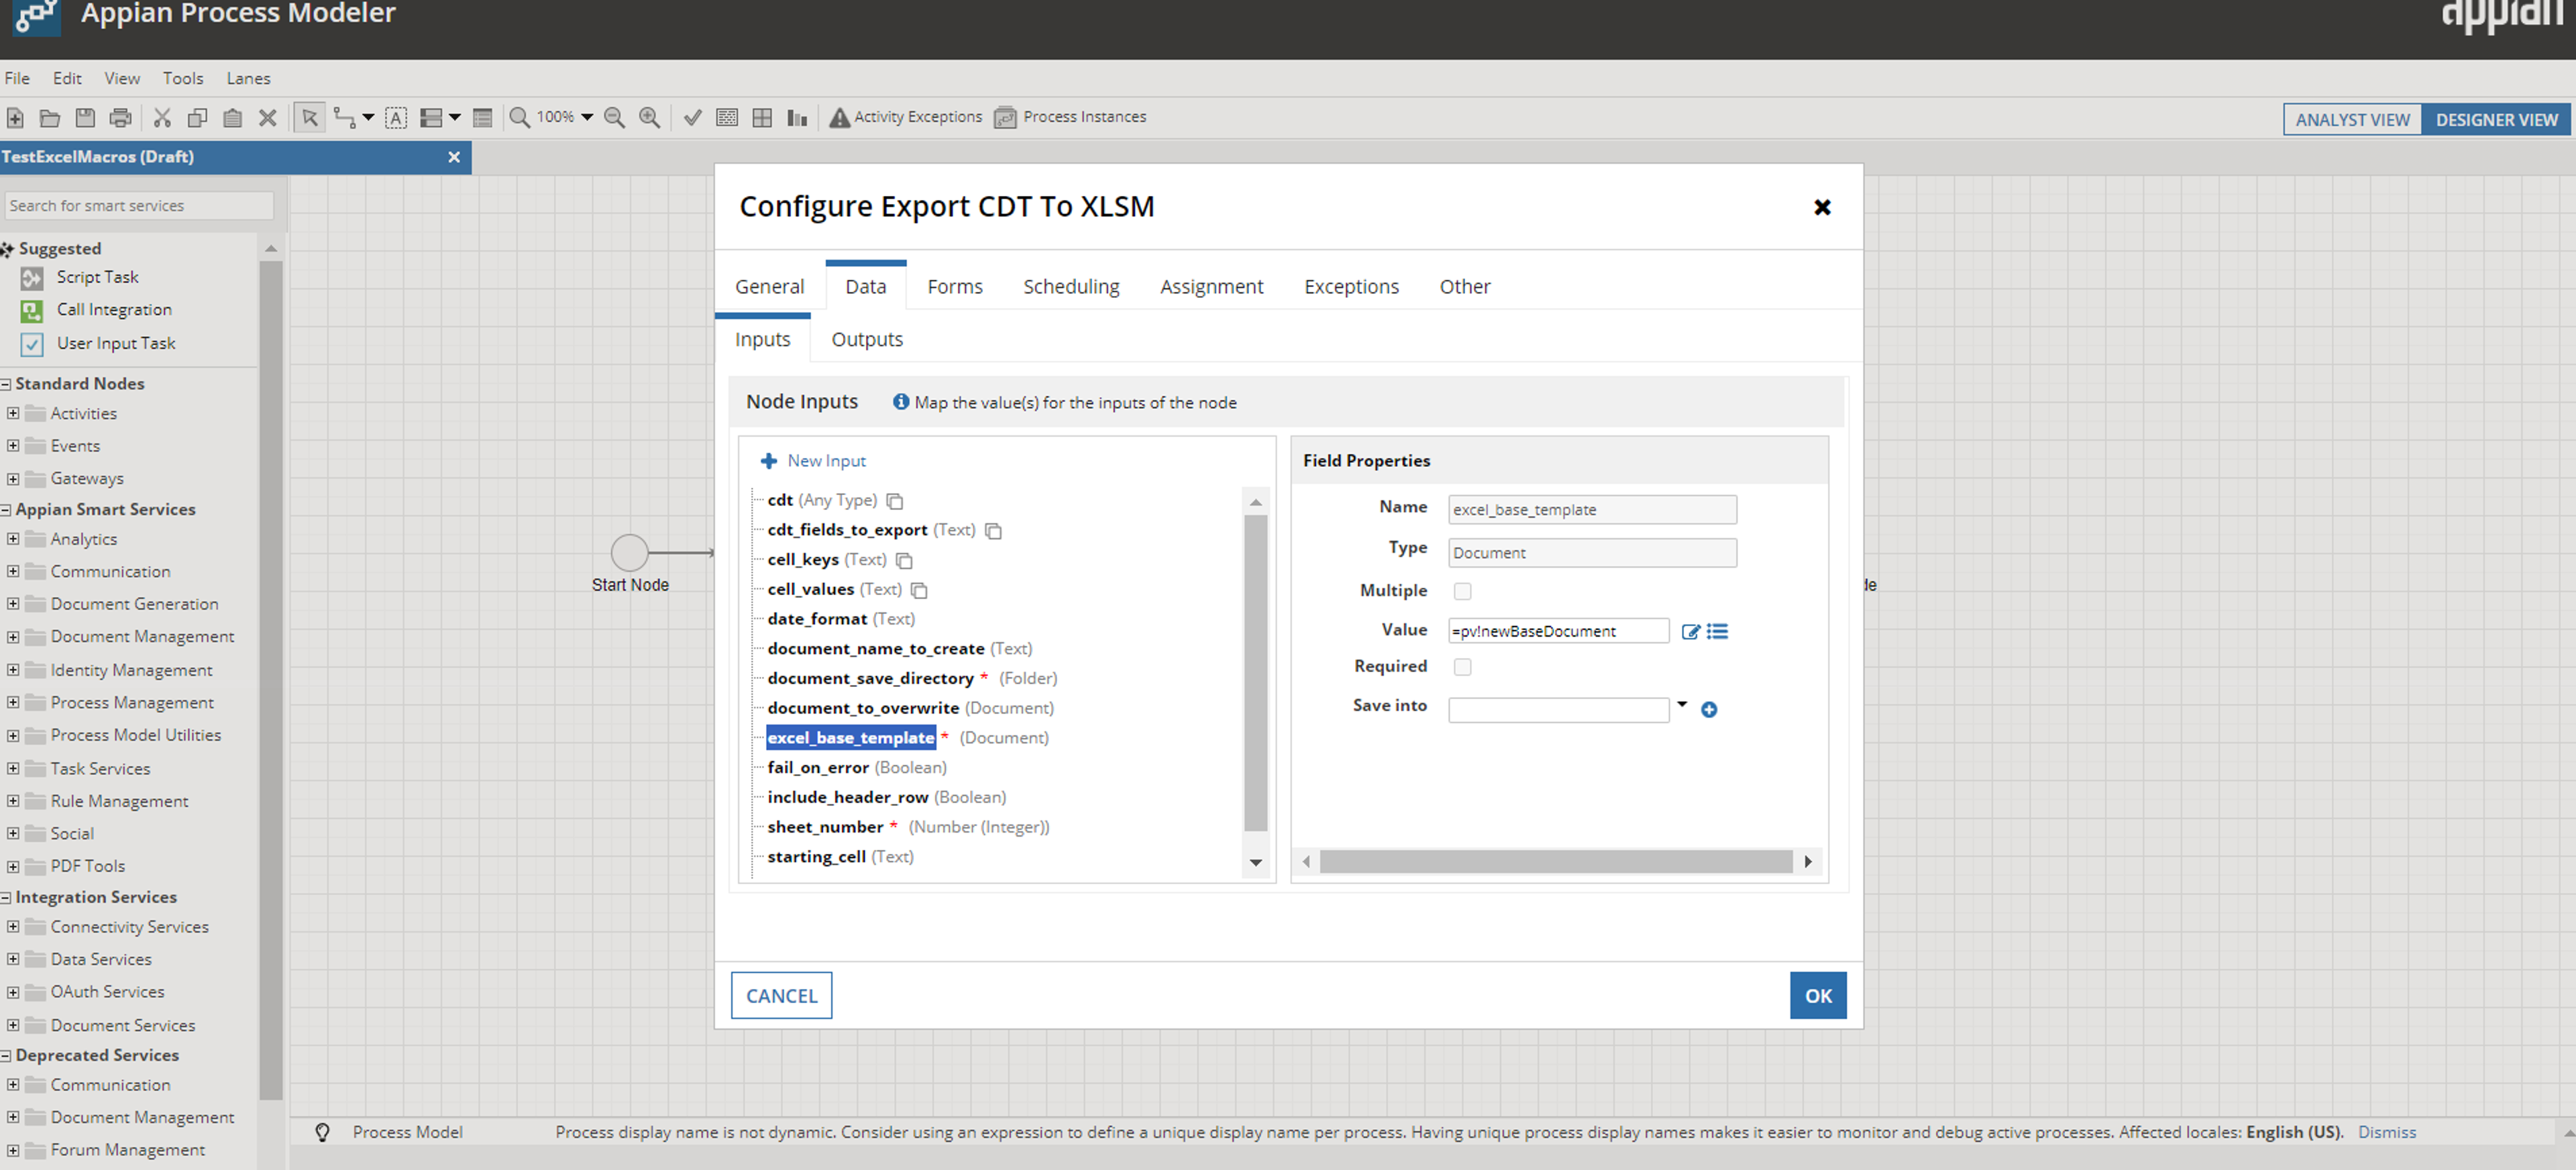Click the Field Properties horizontal scrollbar
2576x1170 pixels.
[1556, 861]
